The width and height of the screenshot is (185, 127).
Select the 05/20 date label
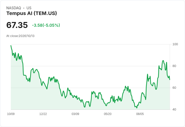(108, 114)
